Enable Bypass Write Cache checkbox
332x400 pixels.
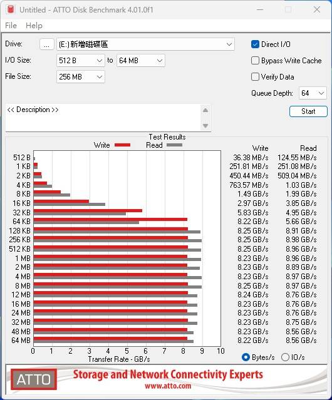point(255,61)
